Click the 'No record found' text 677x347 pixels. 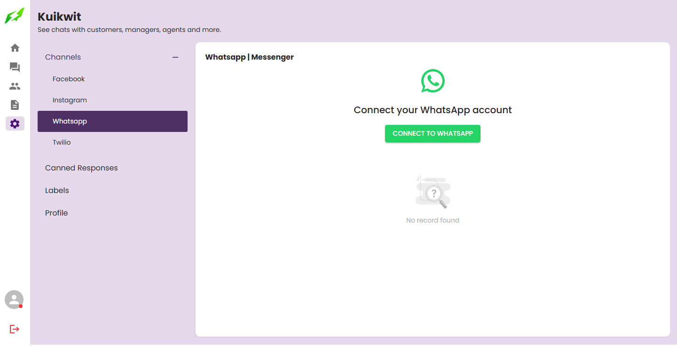point(433,220)
